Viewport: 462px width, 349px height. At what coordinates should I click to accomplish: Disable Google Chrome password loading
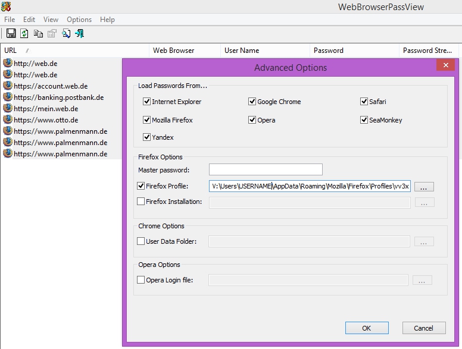coord(252,102)
